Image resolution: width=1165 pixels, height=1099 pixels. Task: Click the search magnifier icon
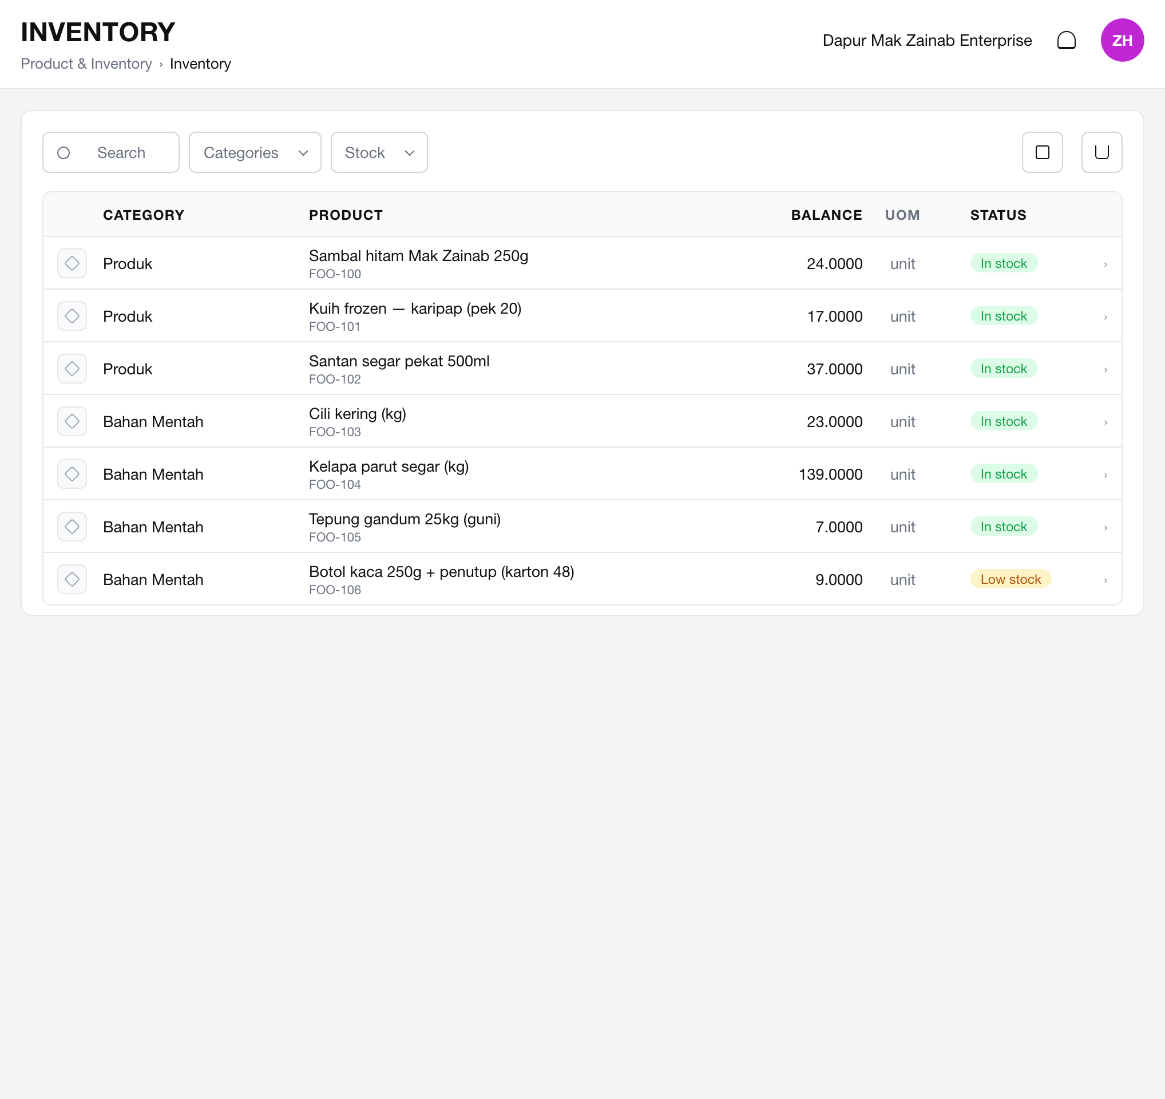(64, 153)
